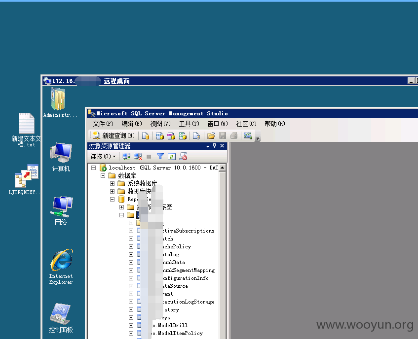
Task: Select the LJCRQKCXY shortcut icon
Action: (24, 180)
